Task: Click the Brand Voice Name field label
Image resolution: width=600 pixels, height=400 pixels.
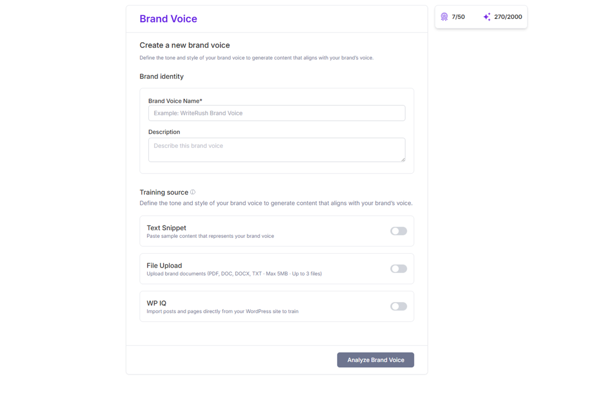Action: pos(175,101)
